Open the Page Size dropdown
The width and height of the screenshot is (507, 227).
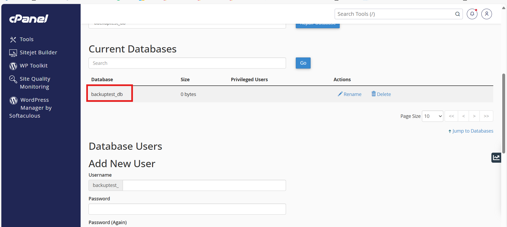(432, 116)
